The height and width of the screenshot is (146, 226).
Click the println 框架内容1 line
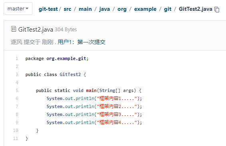pyautogui.click(x=94, y=98)
